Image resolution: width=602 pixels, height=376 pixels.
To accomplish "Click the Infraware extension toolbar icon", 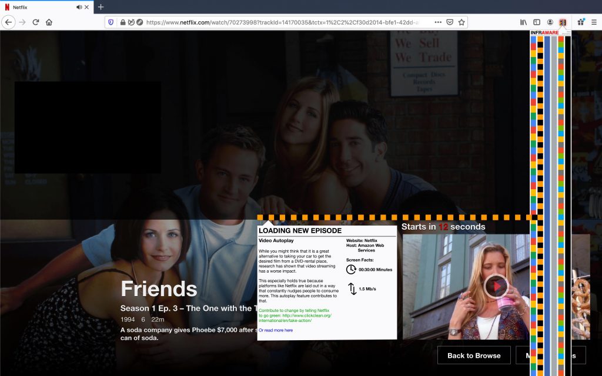I will 563,22.
